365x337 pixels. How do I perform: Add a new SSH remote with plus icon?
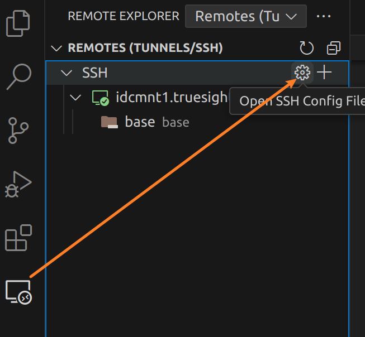coord(324,73)
